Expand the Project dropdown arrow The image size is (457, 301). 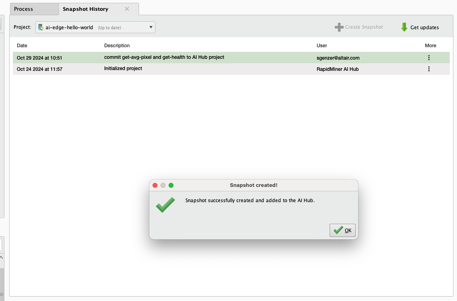click(x=151, y=27)
